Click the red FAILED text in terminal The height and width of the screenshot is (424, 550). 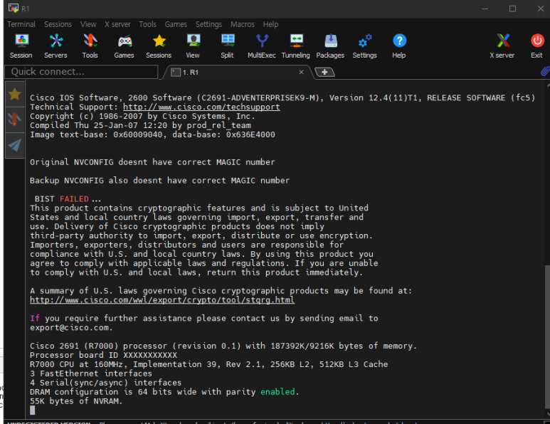click(74, 199)
